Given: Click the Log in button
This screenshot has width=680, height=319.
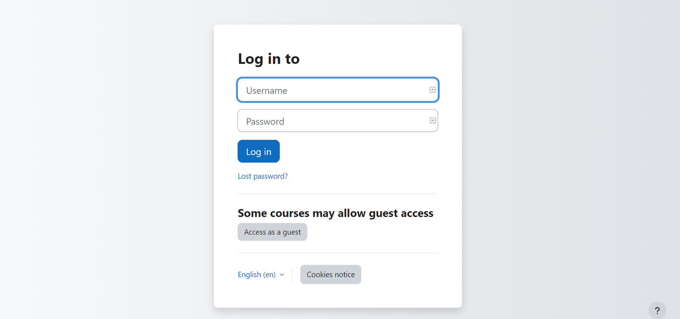Looking at the screenshot, I should [258, 151].
